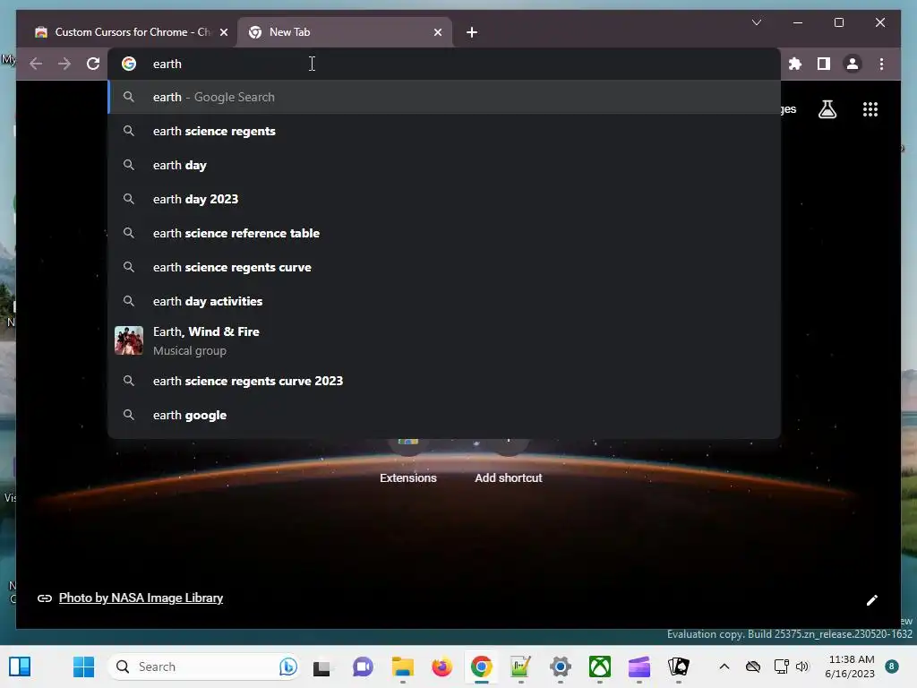The height and width of the screenshot is (688, 917).
Task: Open Bing Chat icon in taskbar search
Action: pyautogui.click(x=287, y=666)
